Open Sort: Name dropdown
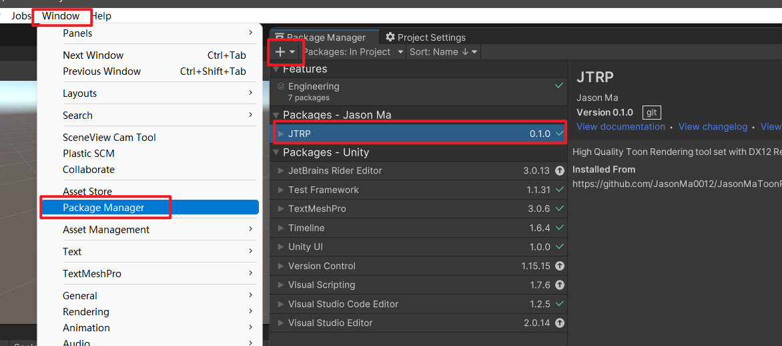Viewport: 782px width, 346px height. click(443, 51)
